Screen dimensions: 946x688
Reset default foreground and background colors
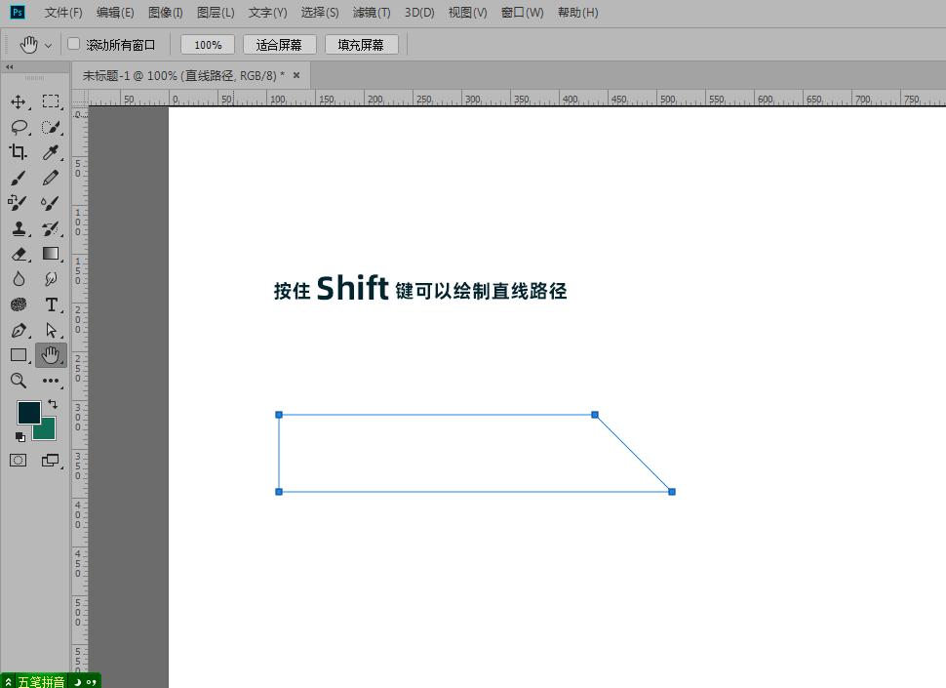[x=20, y=436]
